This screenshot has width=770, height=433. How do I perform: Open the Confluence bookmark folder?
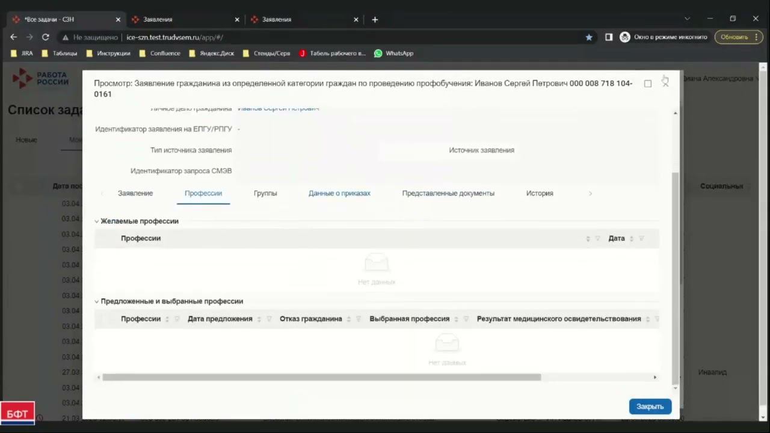(159, 54)
